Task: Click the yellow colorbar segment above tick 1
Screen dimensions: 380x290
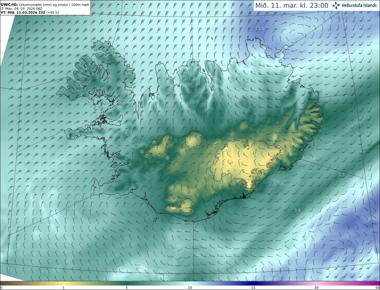Action: point(63,283)
